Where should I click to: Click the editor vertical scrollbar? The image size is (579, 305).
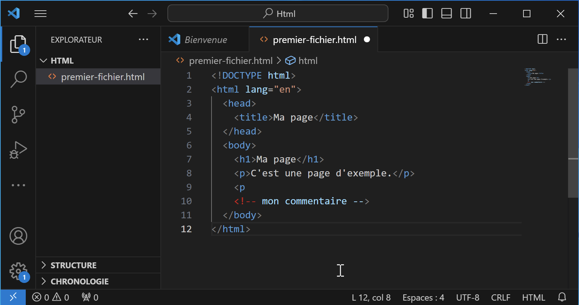573,133
